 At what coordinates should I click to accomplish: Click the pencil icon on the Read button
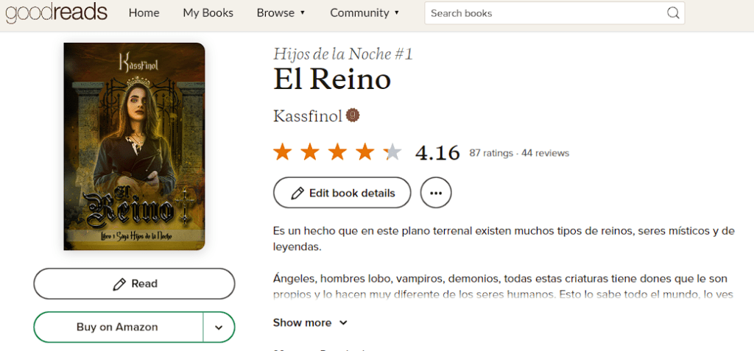[x=119, y=284]
